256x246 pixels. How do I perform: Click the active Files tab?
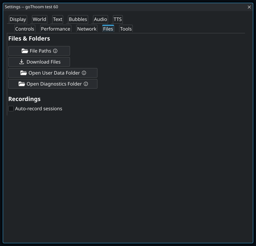[108, 29]
